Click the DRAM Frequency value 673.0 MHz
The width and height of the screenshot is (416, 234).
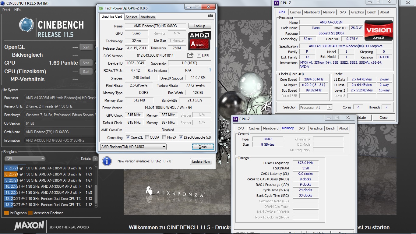pos(305,163)
